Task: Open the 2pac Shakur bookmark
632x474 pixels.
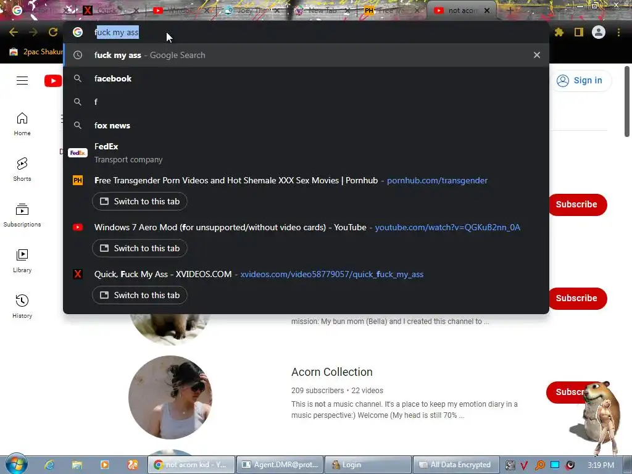Action: coord(36,52)
